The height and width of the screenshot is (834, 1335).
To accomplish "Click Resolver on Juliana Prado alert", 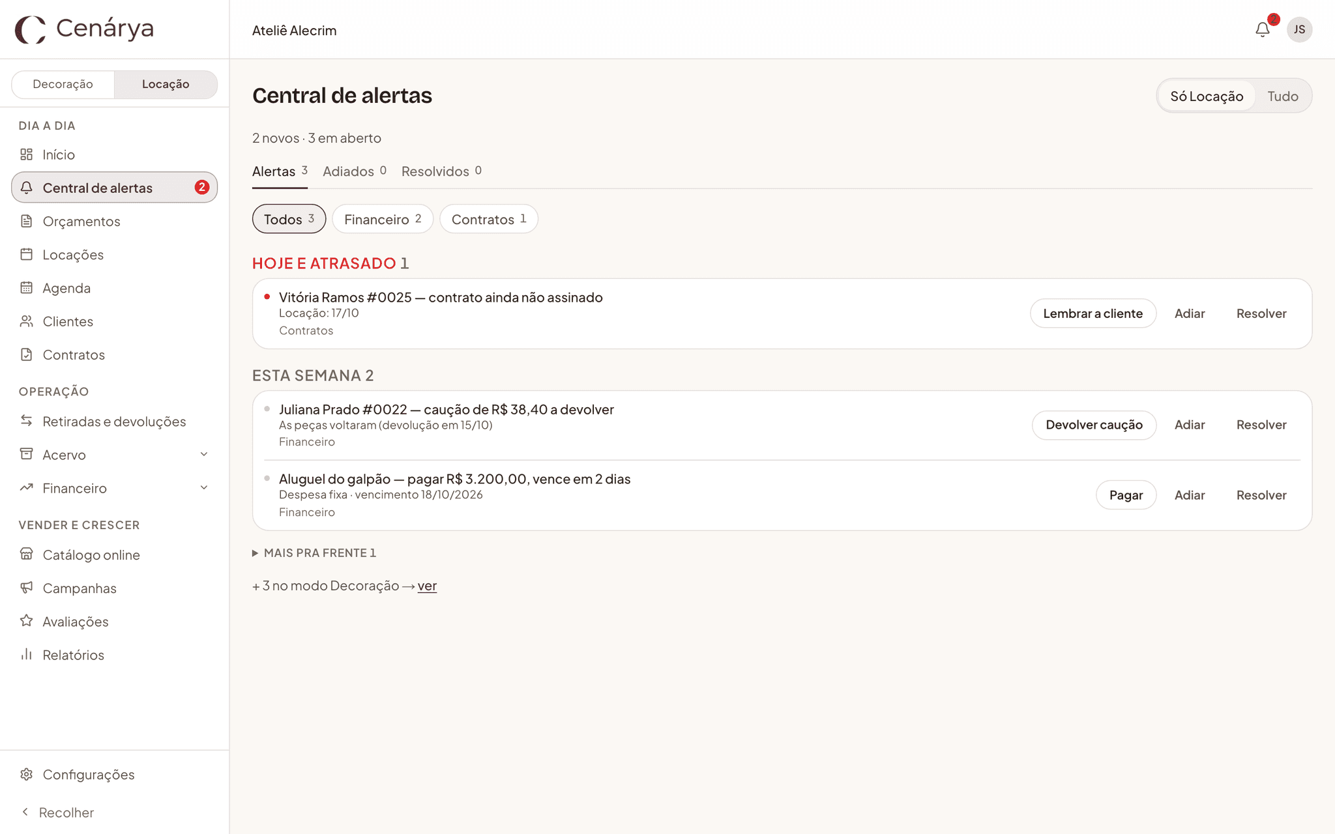I will [x=1261, y=425].
